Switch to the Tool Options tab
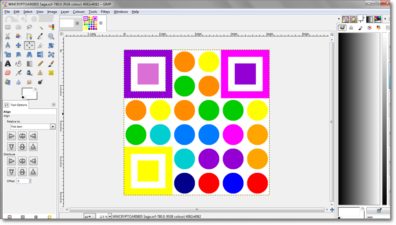Viewport: 396px width, 225px height. 16,105
